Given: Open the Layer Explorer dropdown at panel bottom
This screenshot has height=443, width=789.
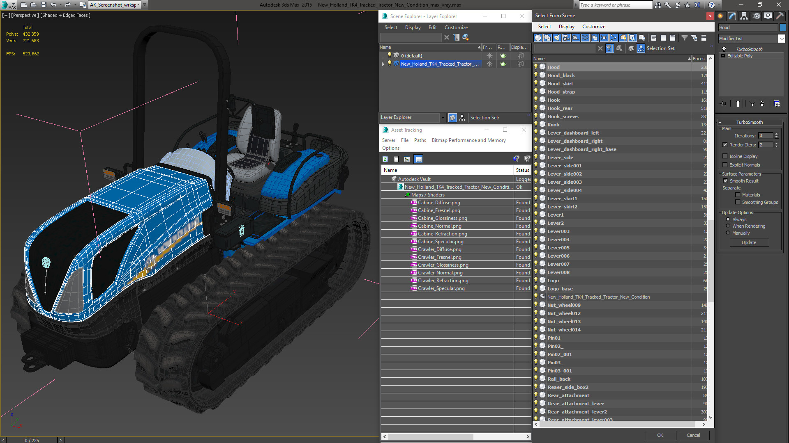Looking at the screenshot, I should click(x=443, y=118).
